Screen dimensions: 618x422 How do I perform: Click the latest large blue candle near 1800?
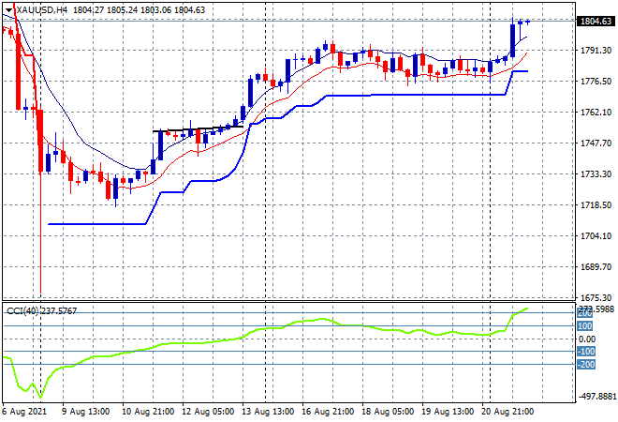coord(512,40)
